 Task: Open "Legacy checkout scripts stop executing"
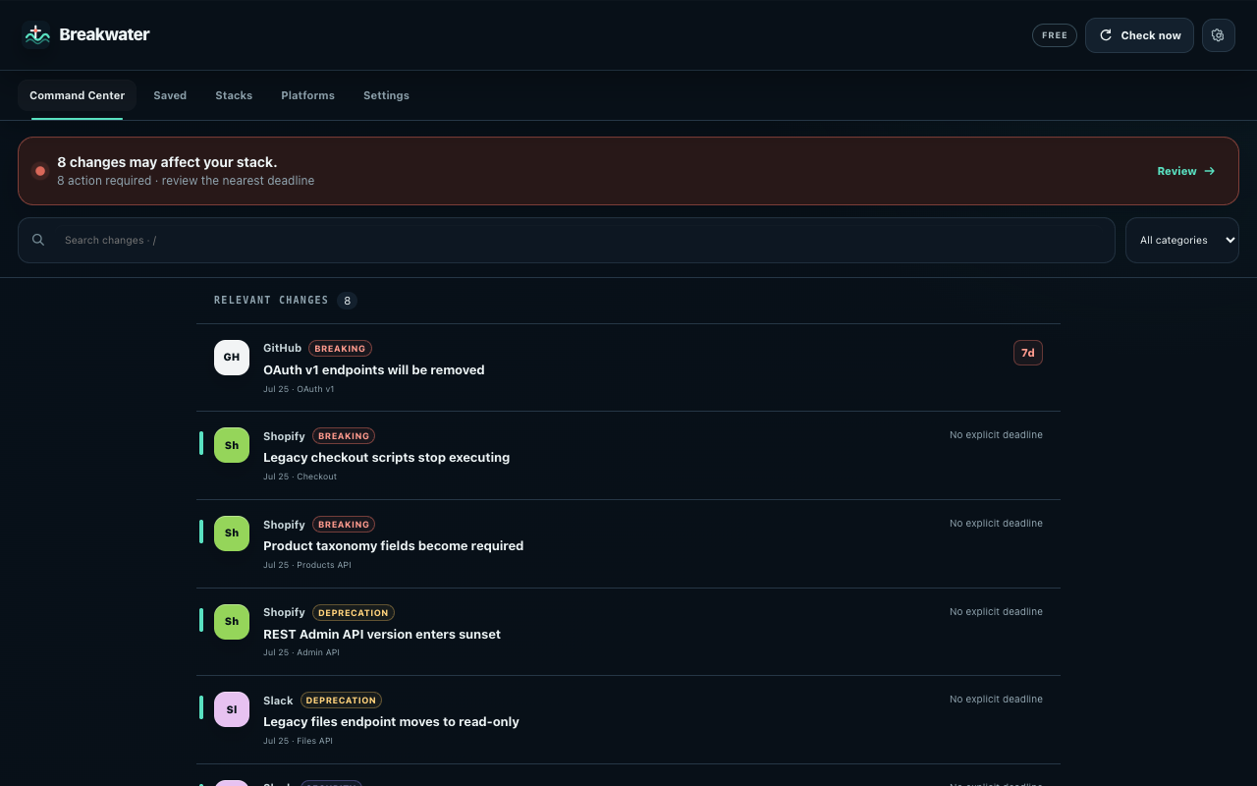(x=386, y=458)
